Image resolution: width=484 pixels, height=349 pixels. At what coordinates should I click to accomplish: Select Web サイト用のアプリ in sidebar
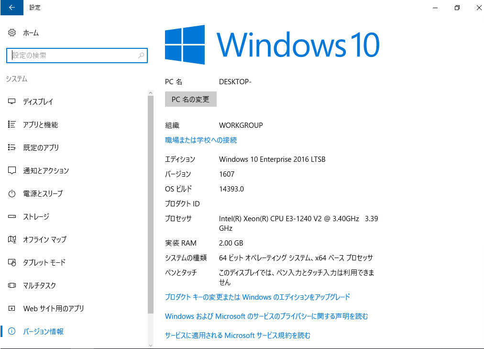[53, 308]
